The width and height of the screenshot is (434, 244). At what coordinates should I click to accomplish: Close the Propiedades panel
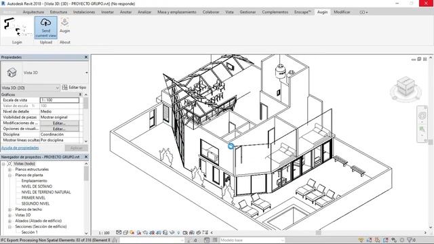tap(86, 57)
